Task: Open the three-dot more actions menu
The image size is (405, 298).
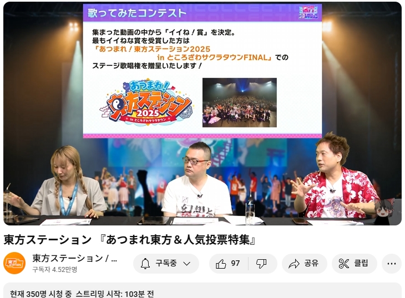Action: coord(392,264)
